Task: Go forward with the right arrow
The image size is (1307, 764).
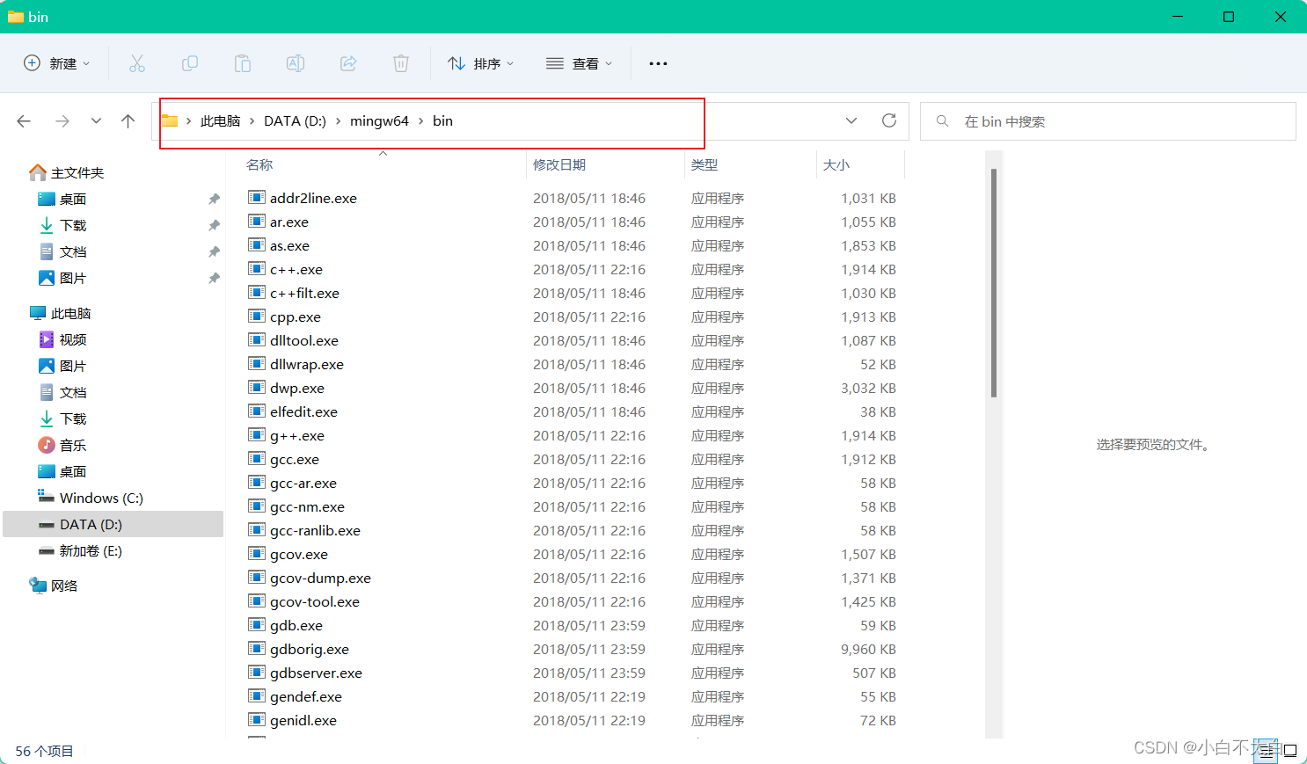Action: (62, 121)
